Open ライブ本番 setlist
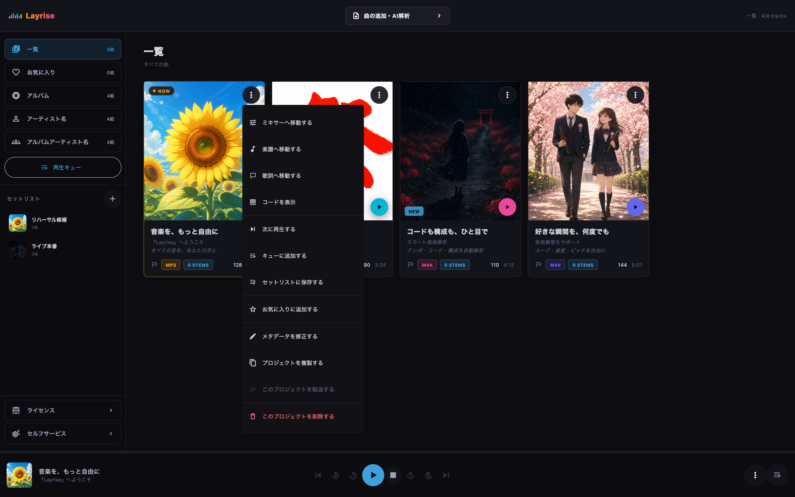Viewport: 795px width, 497px height. click(x=63, y=250)
